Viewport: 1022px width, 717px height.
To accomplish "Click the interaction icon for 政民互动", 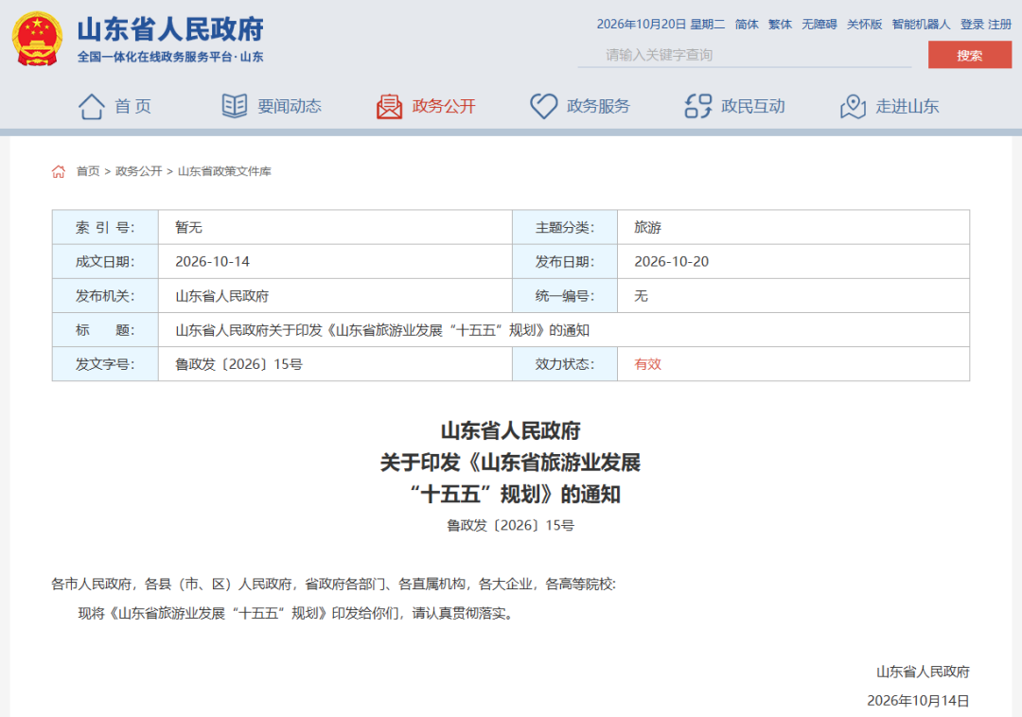I will pyautogui.click(x=698, y=106).
